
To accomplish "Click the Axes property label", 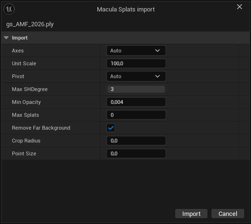I will pyautogui.click(x=18, y=51).
